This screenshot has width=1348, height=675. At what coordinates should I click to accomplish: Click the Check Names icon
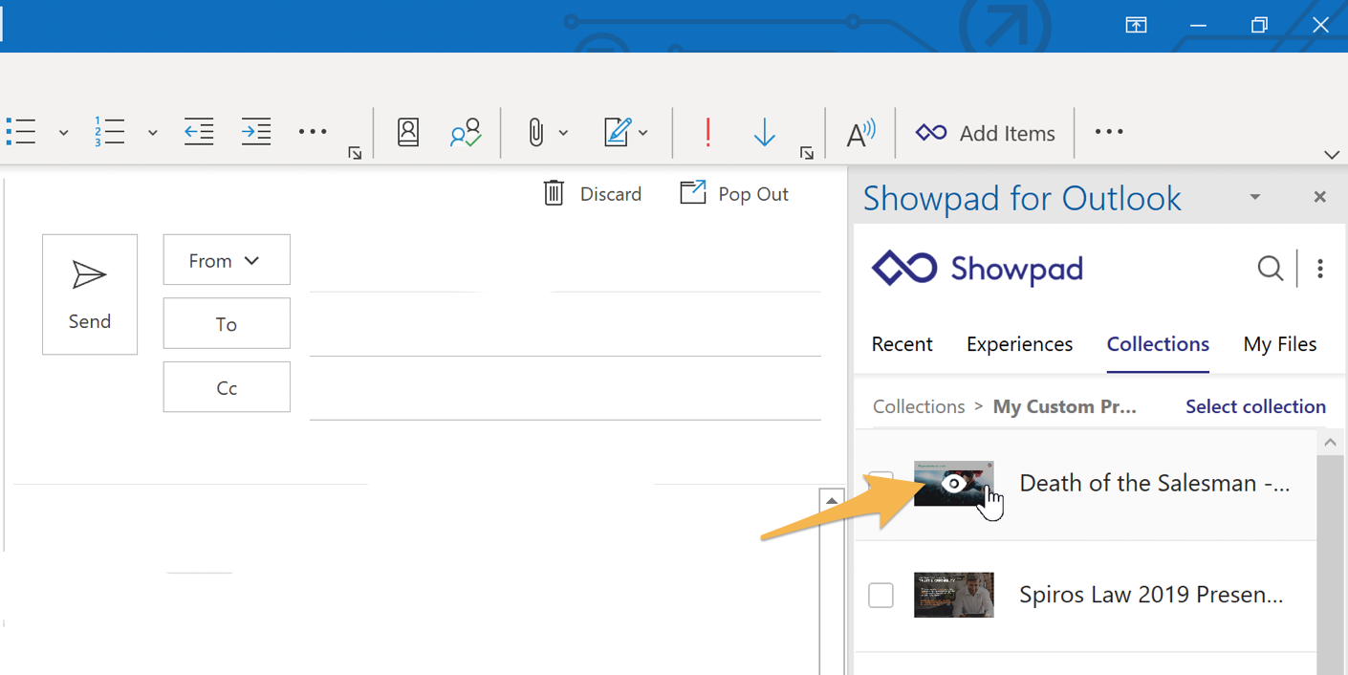pyautogui.click(x=466, y=132)
